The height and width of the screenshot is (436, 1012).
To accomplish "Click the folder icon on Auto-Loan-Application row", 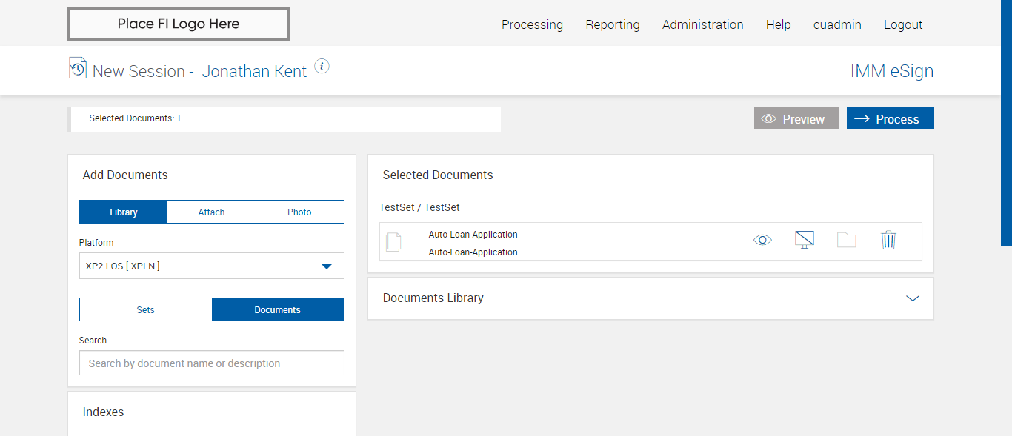I will click(846, 240).
